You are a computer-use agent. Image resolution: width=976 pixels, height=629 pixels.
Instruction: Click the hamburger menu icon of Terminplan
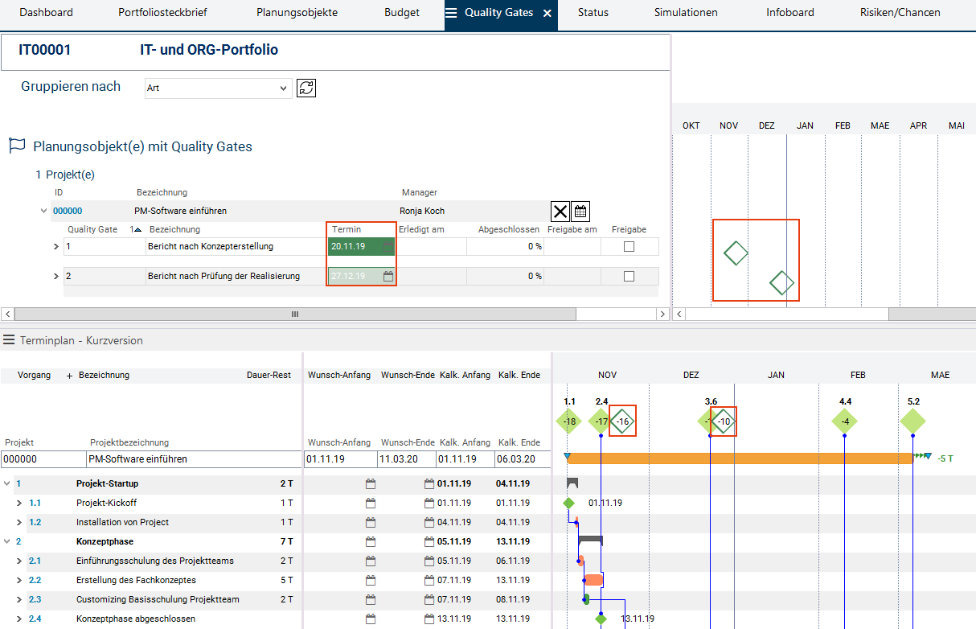[x=9, y=340]
